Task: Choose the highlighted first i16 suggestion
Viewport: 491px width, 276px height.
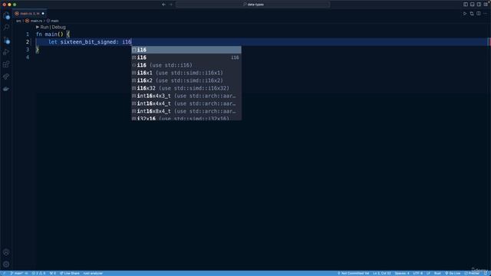Action: pyautogui.click(x=186, y=50)
